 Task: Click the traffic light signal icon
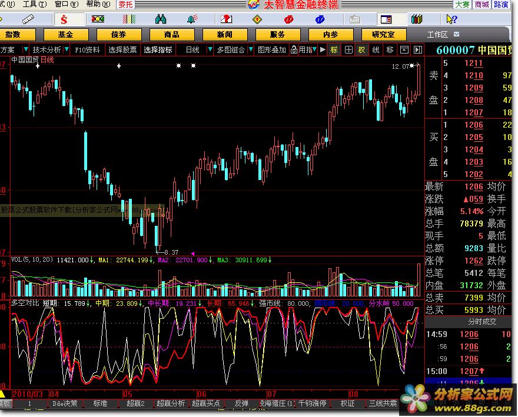click(98, 19)
